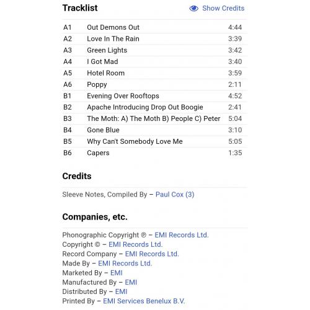Click the eye icon beside Show Credits
This screenshot has width=310, height=310.
(193, 9)
